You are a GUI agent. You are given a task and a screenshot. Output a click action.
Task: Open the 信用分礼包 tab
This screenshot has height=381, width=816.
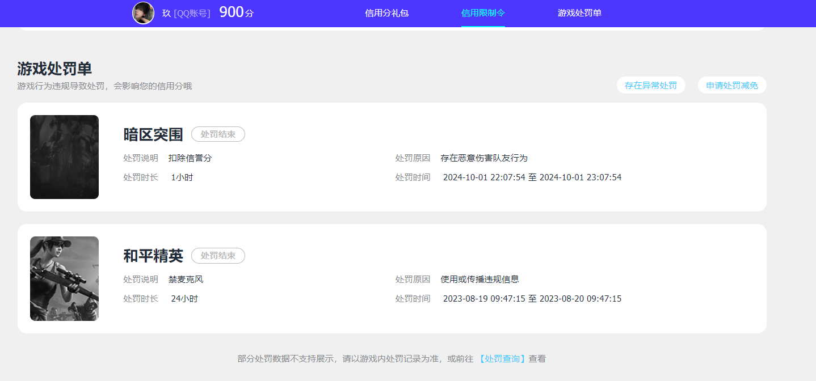386,13
